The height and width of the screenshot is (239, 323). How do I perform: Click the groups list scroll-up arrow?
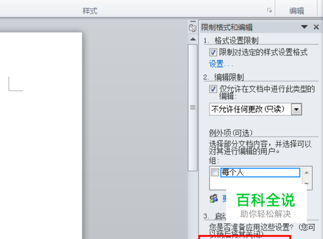pyautogui.click(x=307, y=172)
